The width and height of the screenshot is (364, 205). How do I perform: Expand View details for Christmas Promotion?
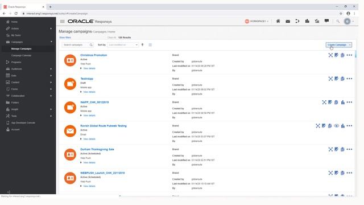(x=89, y=68)
